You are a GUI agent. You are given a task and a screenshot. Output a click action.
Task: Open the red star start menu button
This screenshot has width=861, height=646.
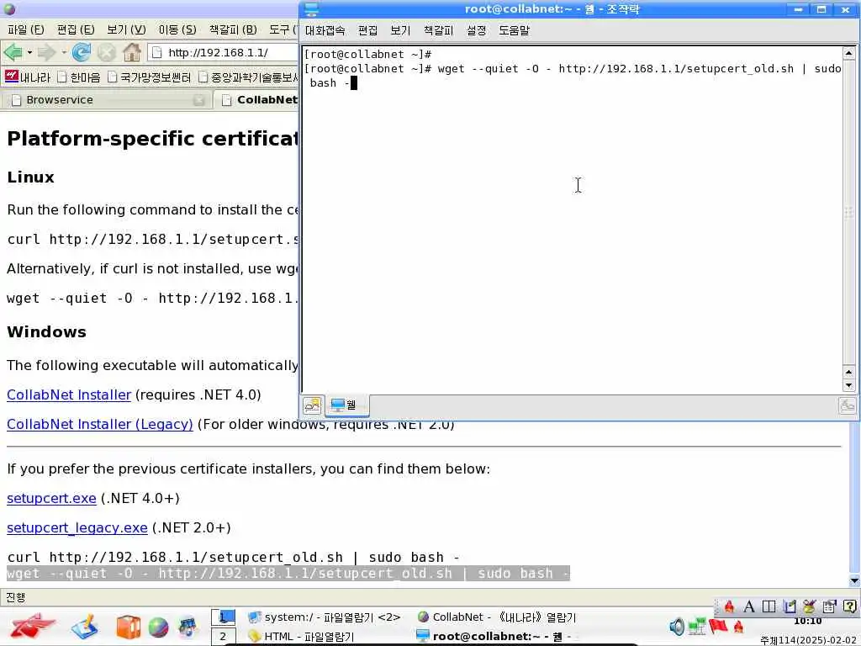32,627
